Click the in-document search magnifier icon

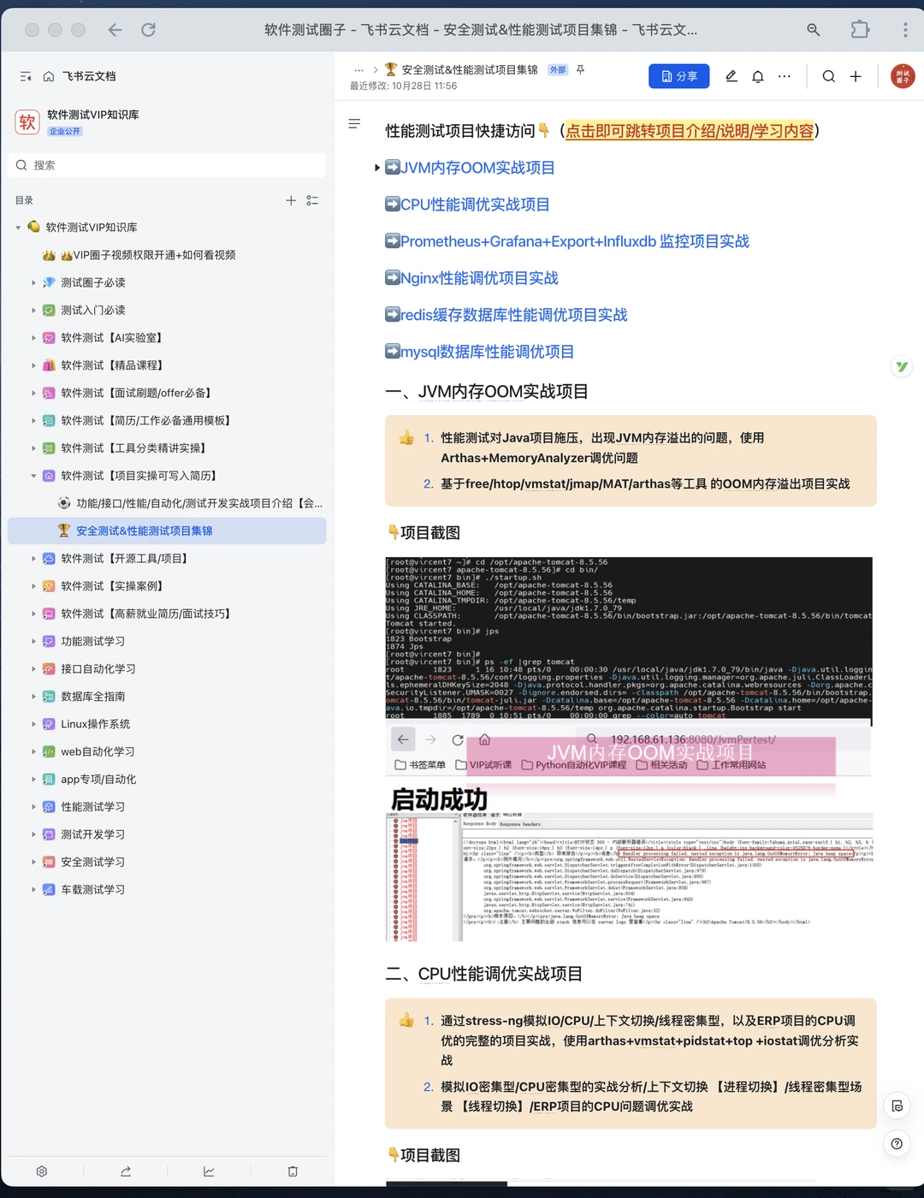(x=828, y=76)
